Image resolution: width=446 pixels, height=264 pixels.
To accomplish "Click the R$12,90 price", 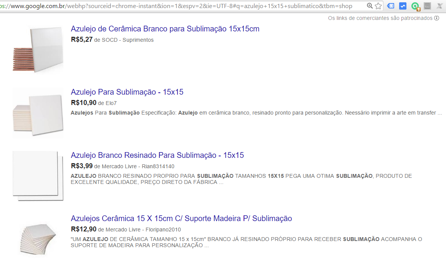I will [x=84, y=230].
